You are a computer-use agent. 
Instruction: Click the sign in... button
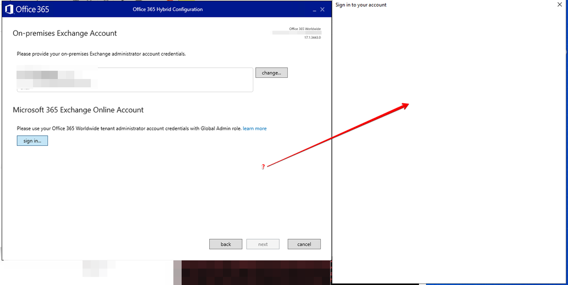coord(32,141)
